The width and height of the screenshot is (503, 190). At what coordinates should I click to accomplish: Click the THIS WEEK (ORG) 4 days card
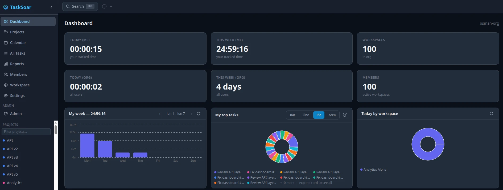click(282, 86)
